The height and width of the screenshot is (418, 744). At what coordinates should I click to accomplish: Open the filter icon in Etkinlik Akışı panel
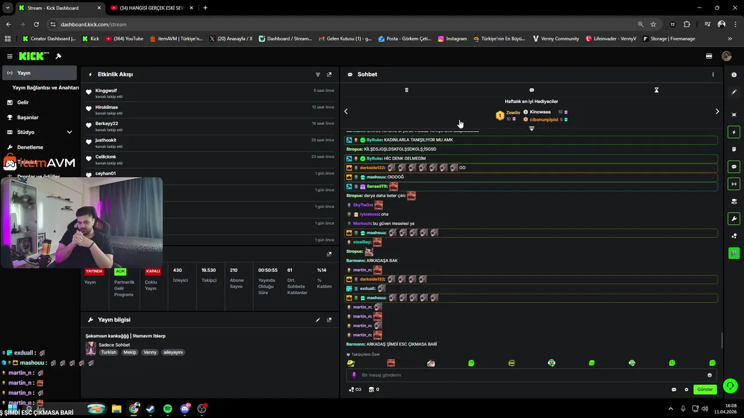coord(318,74)
